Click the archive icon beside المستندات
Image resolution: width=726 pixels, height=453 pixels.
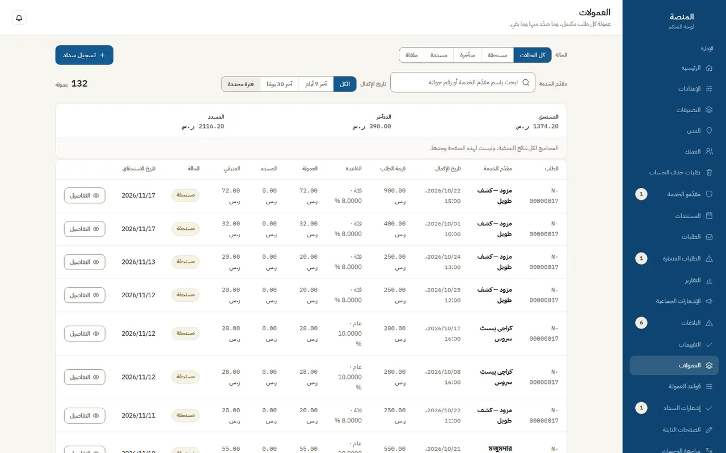(x=709, y=216)
